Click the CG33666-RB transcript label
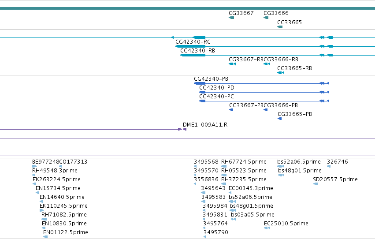Viewport: 375px width, 239px height. coord(281,60)
